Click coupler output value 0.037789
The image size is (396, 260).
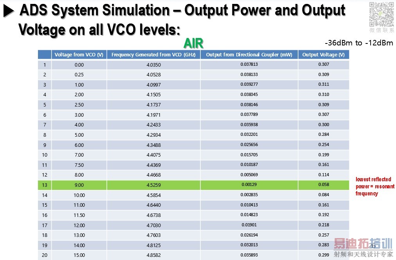(x=249, y=114)
